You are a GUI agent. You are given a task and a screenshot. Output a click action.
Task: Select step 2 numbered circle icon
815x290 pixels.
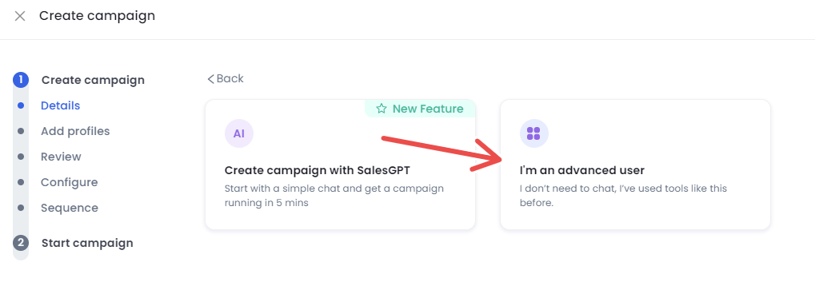click(x=21, y=243)
